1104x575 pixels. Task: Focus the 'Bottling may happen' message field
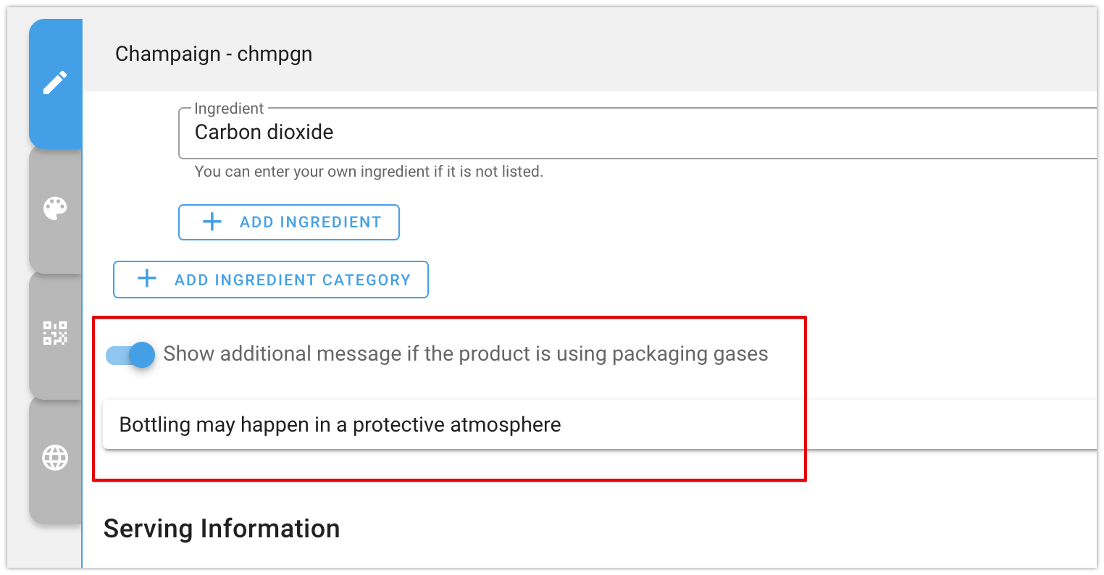click(600, 424)
